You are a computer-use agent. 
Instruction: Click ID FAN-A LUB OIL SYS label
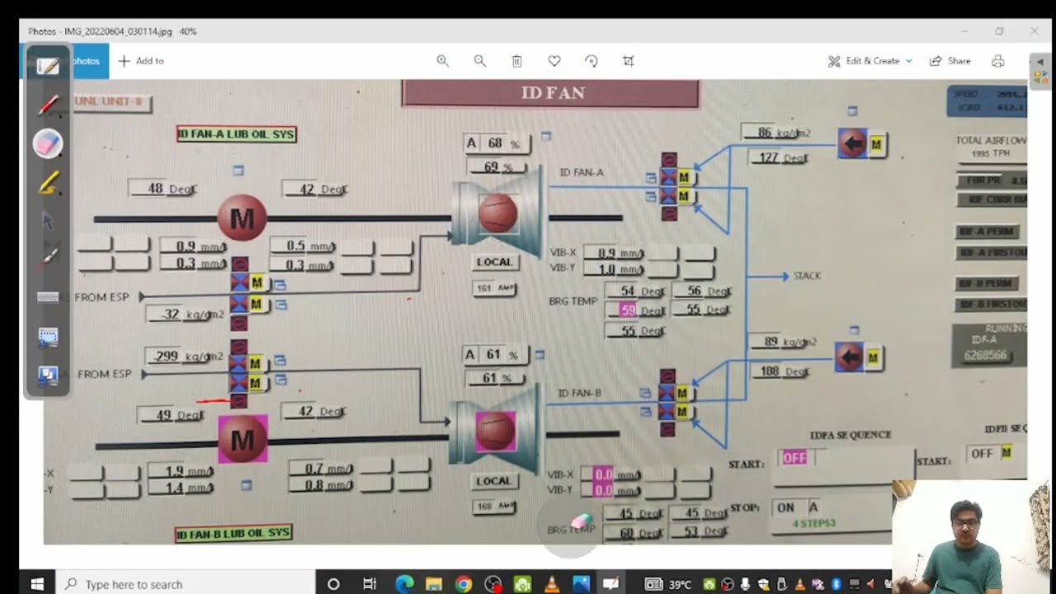[x=237, y=134]
